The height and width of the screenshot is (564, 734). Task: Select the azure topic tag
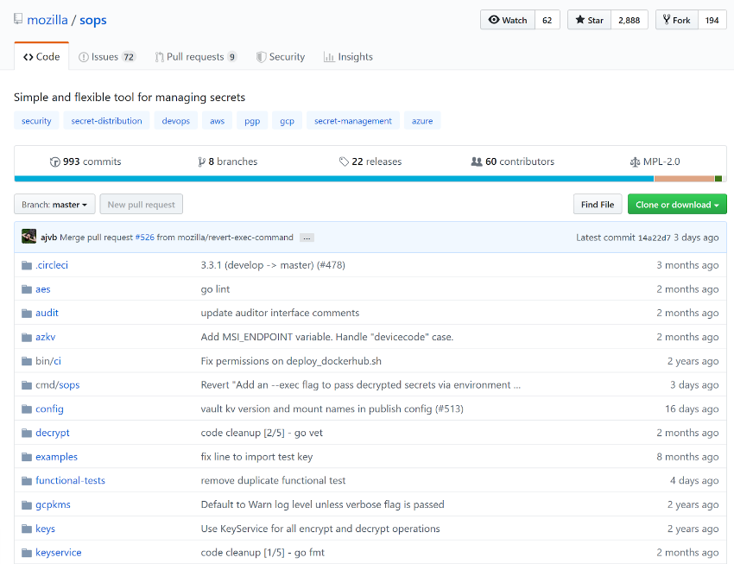pyautogui.click(x=422, y=121)
